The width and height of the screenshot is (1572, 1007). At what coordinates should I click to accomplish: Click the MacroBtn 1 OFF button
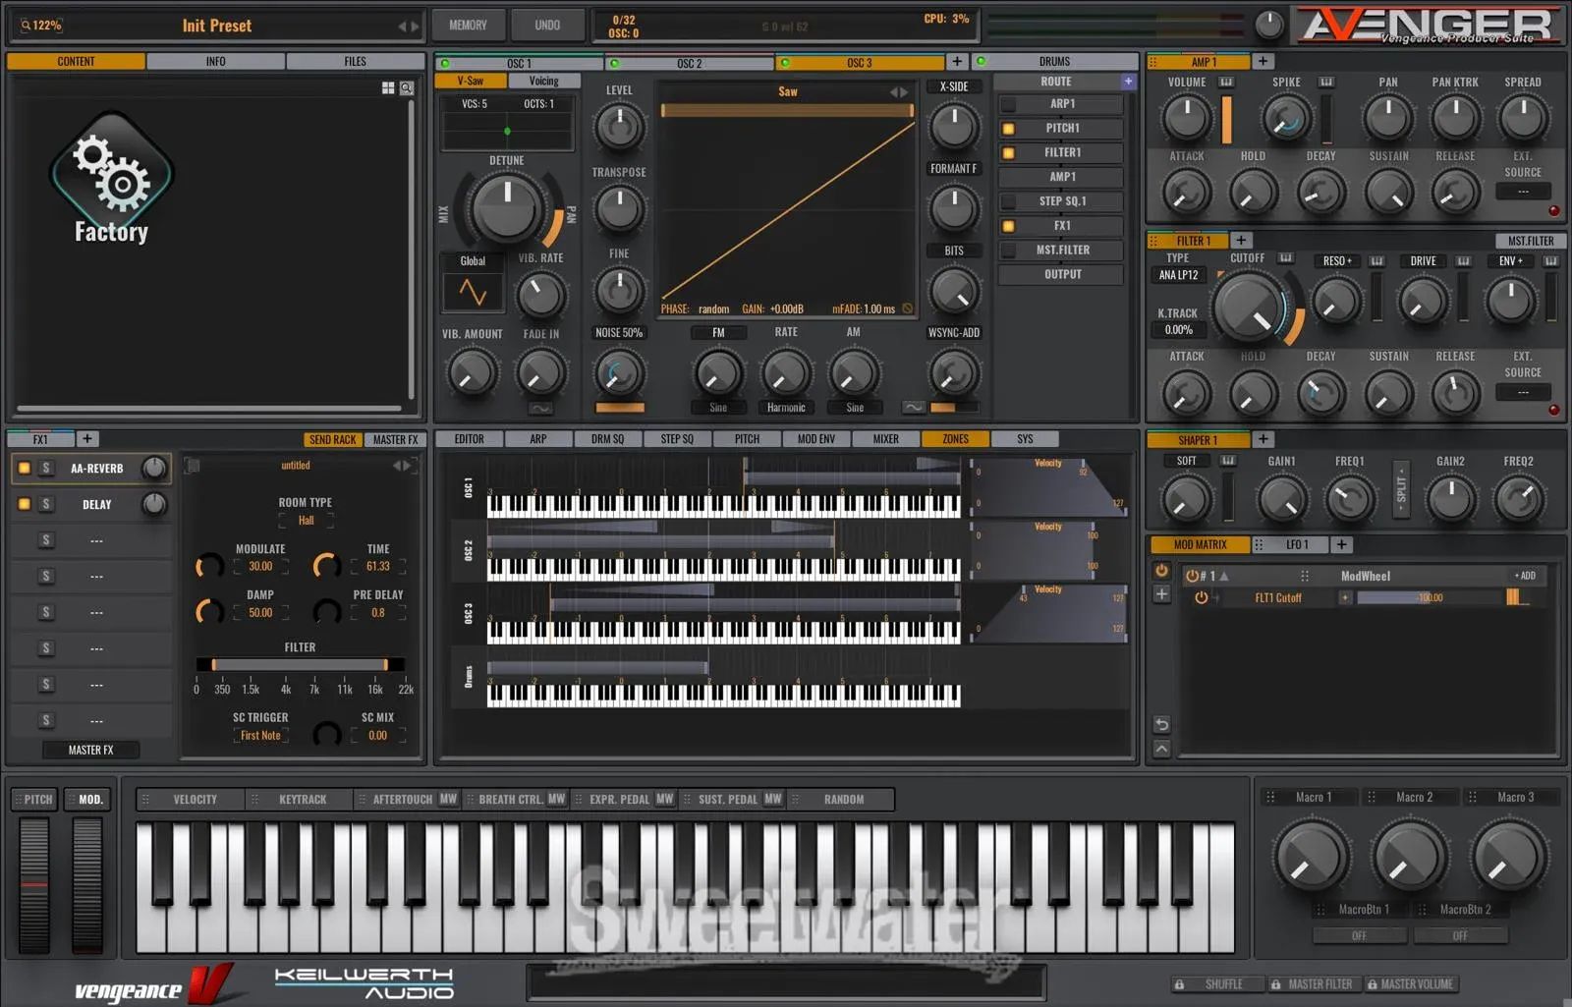click(x=1359, y=935)
